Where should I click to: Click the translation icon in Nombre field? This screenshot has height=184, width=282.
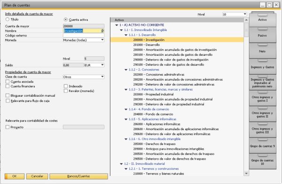[x=102, y=31]
